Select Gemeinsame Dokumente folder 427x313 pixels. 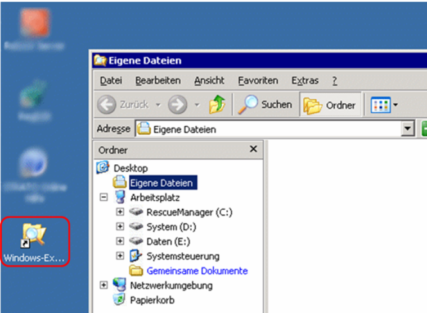(x=197, y=271)
